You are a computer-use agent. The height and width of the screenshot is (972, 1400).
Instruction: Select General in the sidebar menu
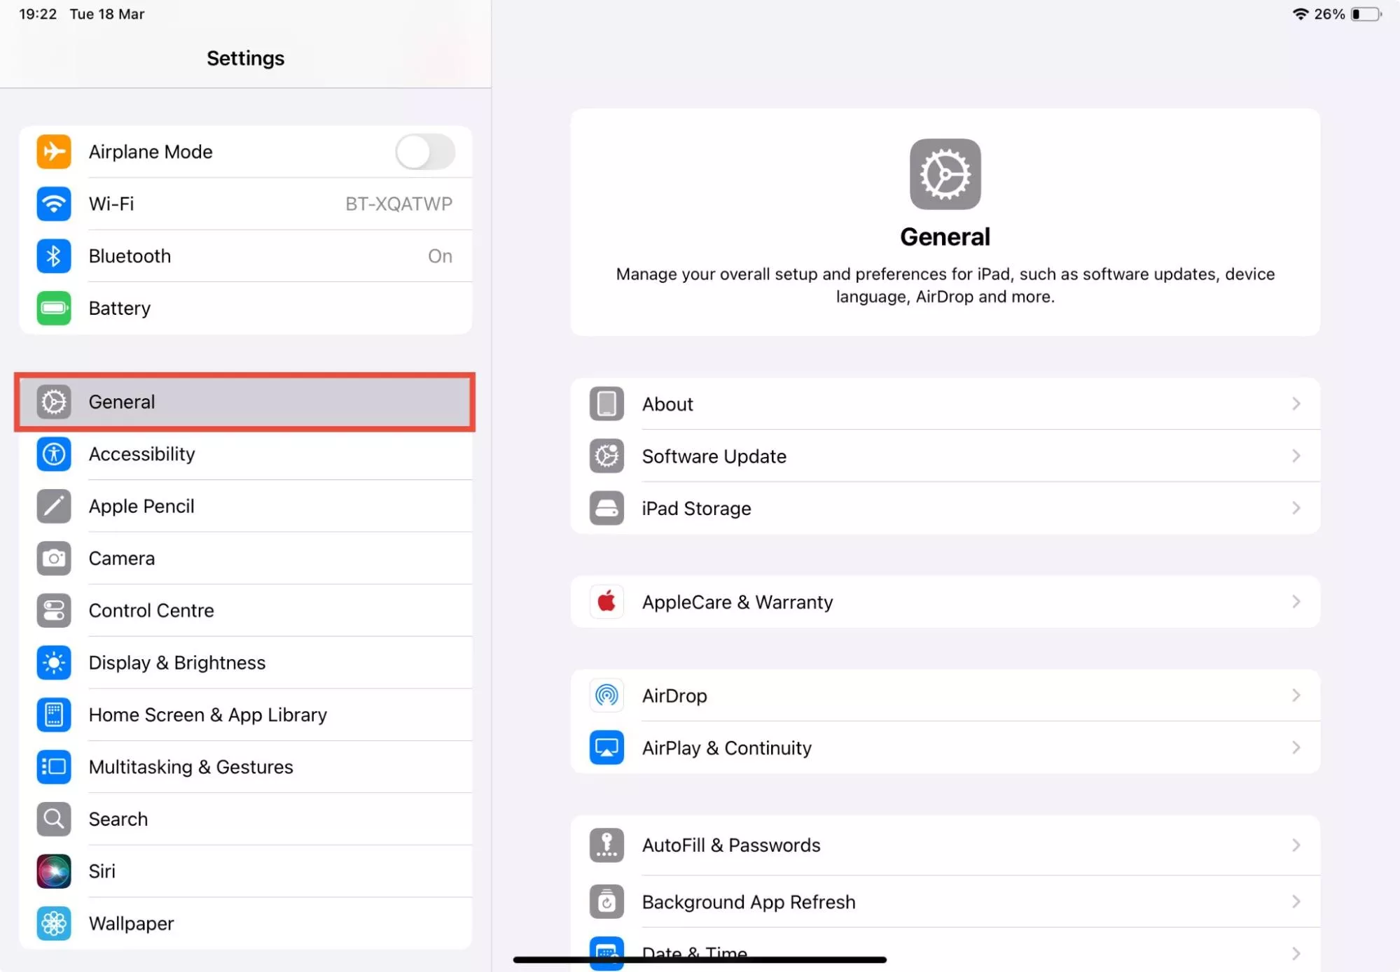coord(245,402)
